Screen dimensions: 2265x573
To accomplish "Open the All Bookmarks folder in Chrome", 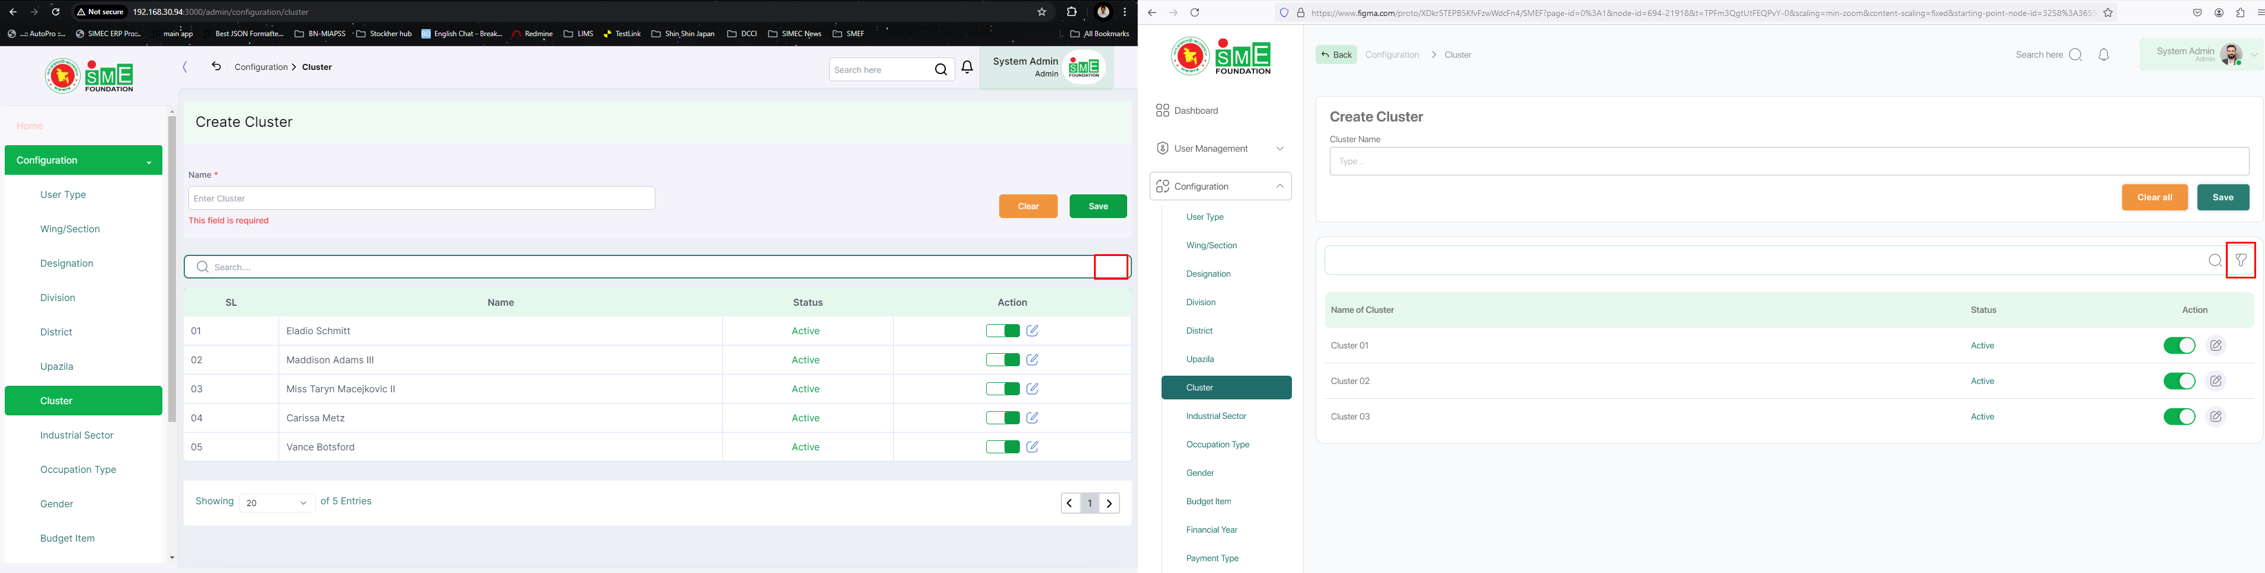I will (x=1099, y=33).
